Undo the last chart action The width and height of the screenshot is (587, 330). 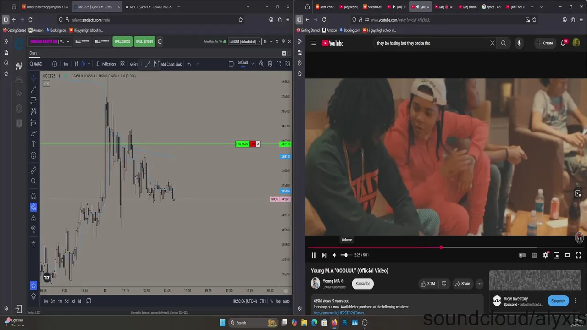189,64
